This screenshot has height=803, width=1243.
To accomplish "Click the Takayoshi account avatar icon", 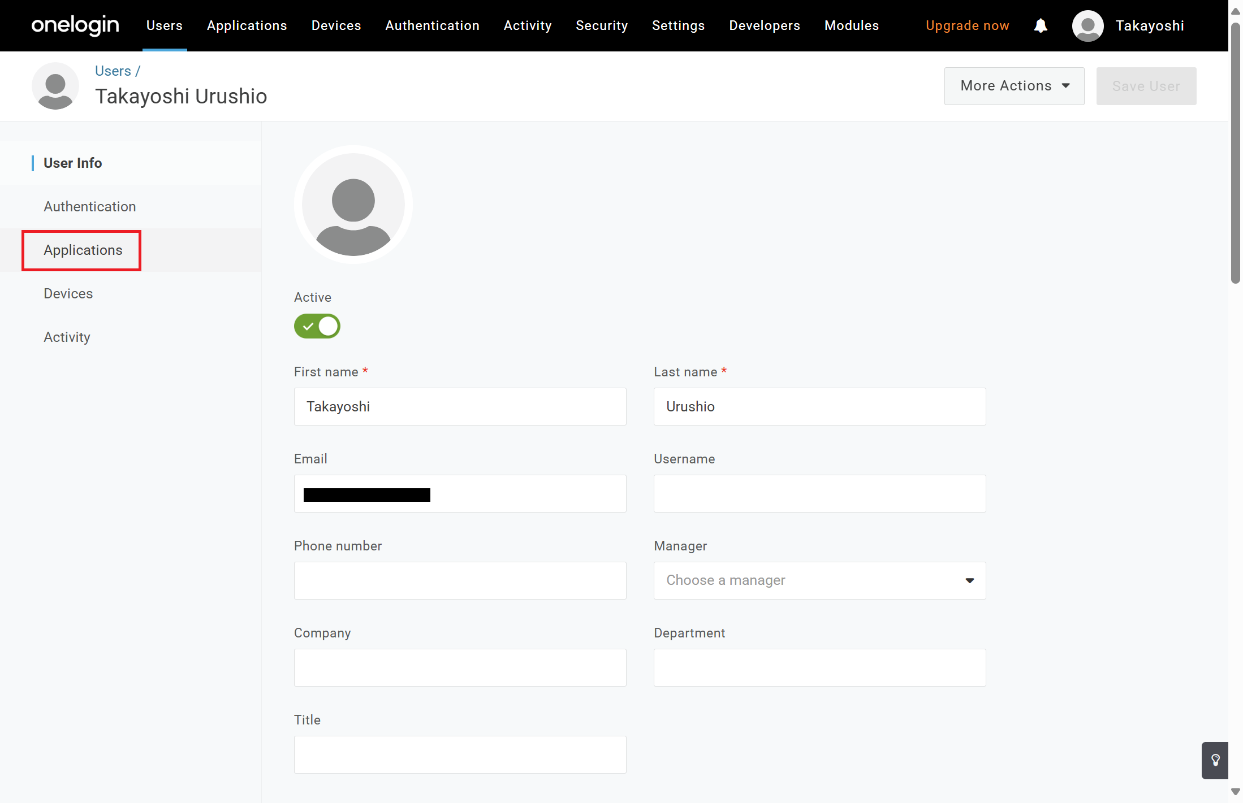I will pos(1087,25).
